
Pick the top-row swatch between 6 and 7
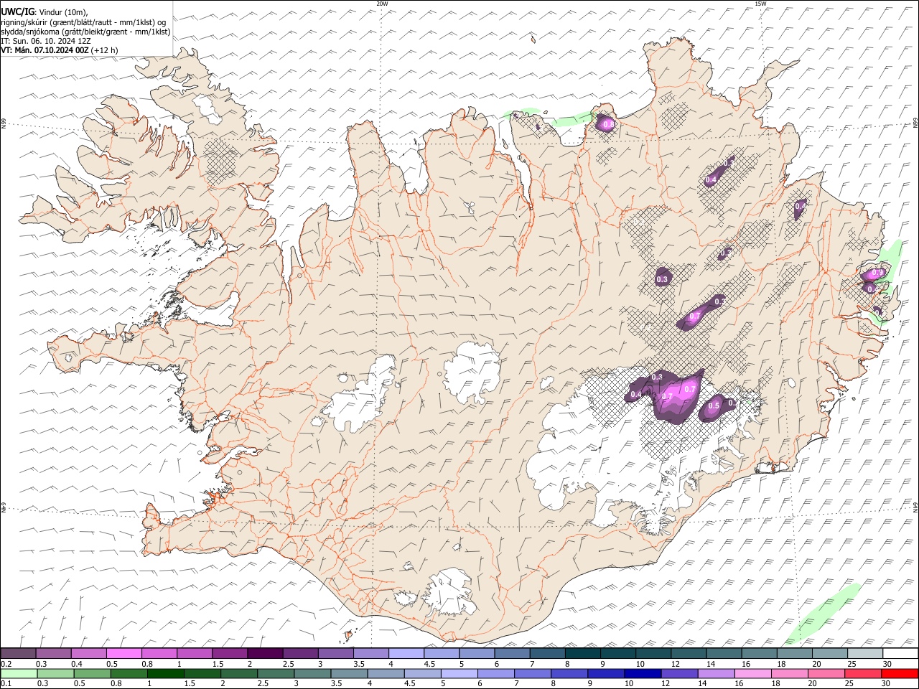pos(512,654)
